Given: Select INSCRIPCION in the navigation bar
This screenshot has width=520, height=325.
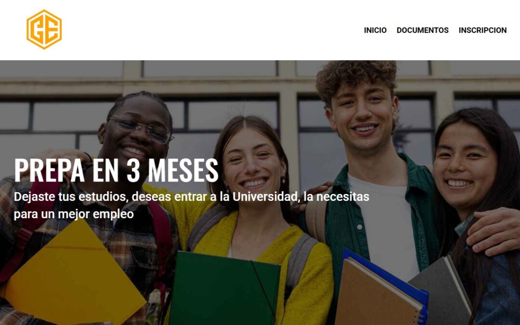Looking at the screenshot, I should [482, 30].
